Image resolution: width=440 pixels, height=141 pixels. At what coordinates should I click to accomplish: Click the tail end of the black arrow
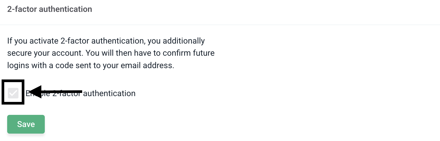click(80, 92)
